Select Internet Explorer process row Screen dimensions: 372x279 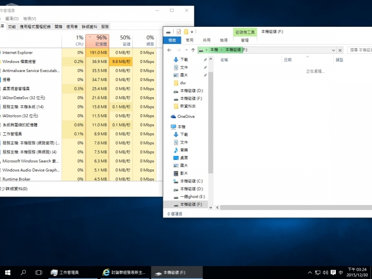78,52
